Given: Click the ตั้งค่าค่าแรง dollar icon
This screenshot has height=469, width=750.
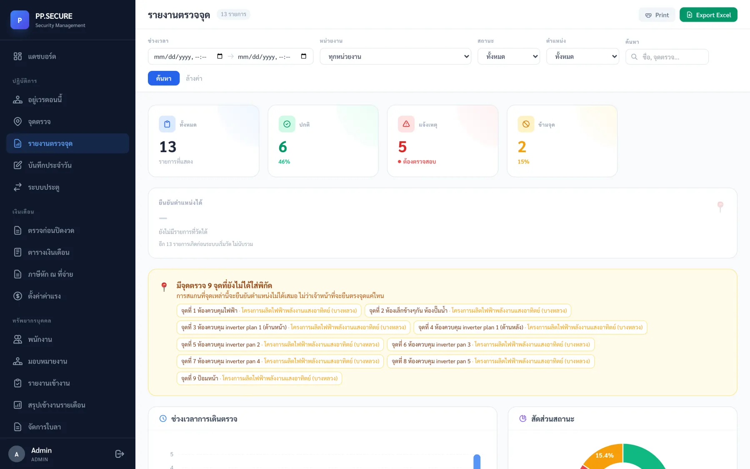Looking at the screenshot, I should [x=17, y=296].
